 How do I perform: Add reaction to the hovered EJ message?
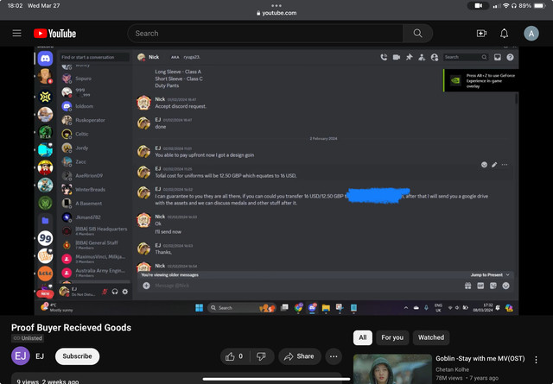tap(484, 165)
